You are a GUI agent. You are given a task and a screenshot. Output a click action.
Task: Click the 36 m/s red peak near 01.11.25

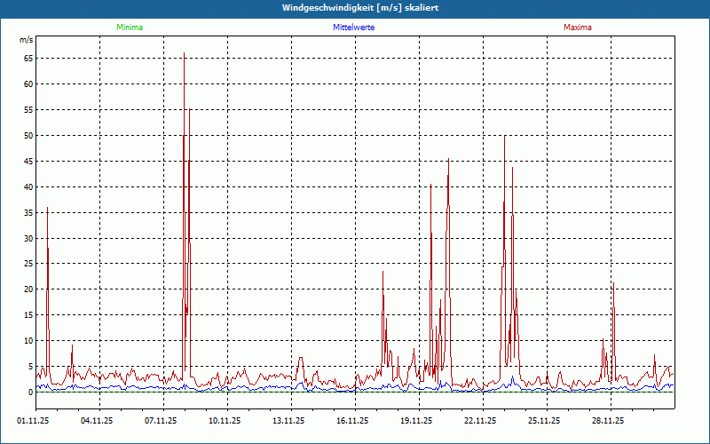(x=47, y=208)
